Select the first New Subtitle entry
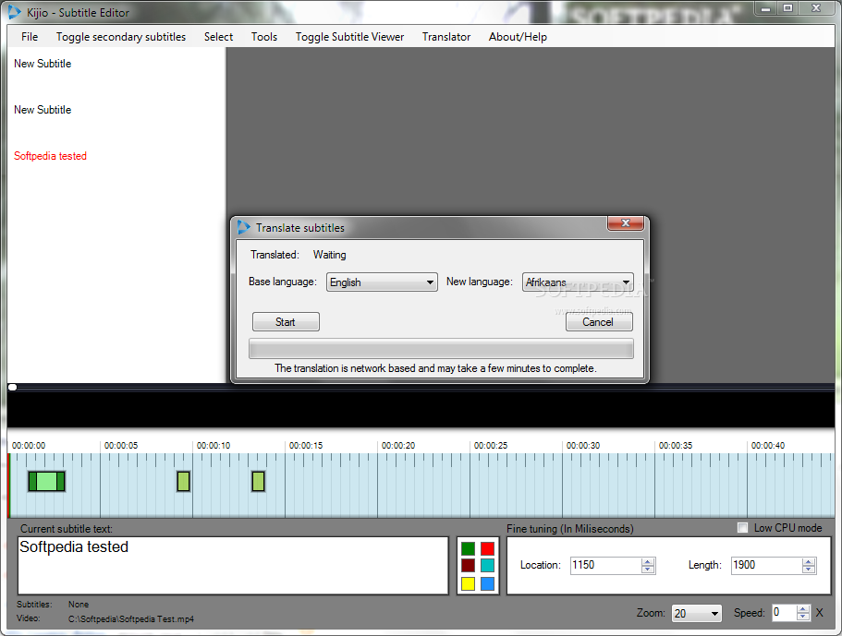The height and width of the screenshot is (636, 842). [43, 64]
